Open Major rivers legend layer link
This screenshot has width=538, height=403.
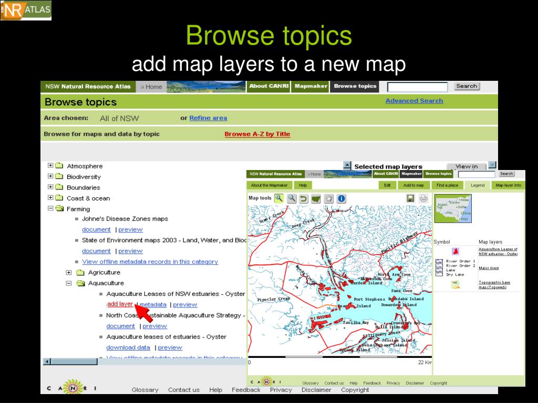[x=489, y=268]
